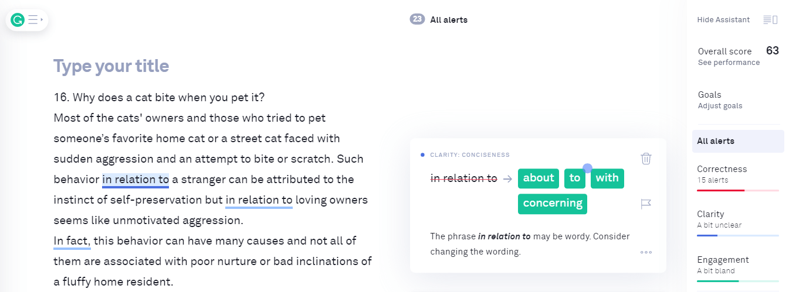The width and height of the screenshot is (789, 292).
Task: Open the Overall score performance report
Action: point(729,63)
